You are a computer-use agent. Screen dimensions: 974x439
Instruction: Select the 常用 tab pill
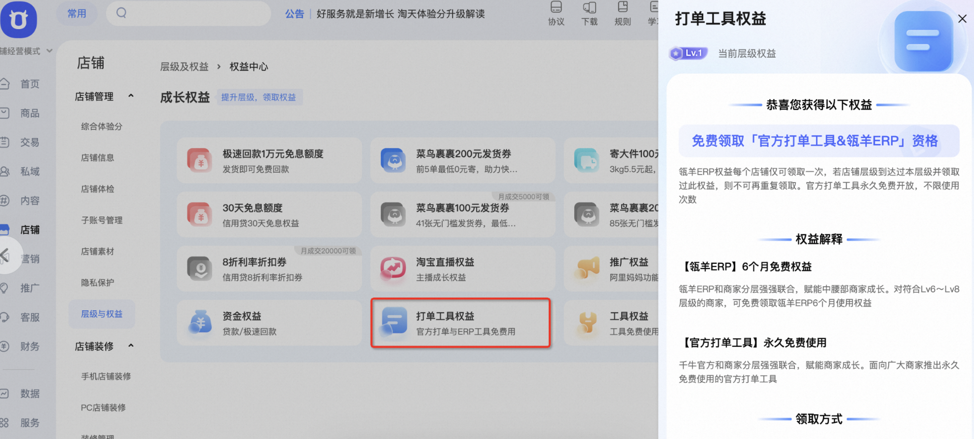[x=76, y=13]
